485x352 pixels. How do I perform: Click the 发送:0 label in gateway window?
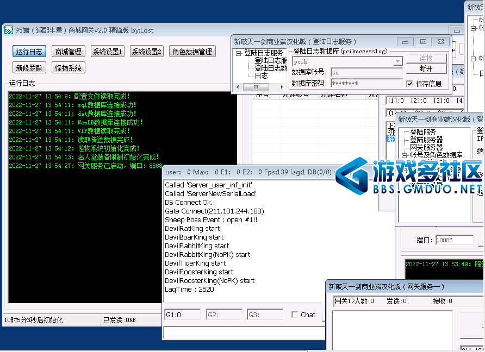click(x=396, y=301)
